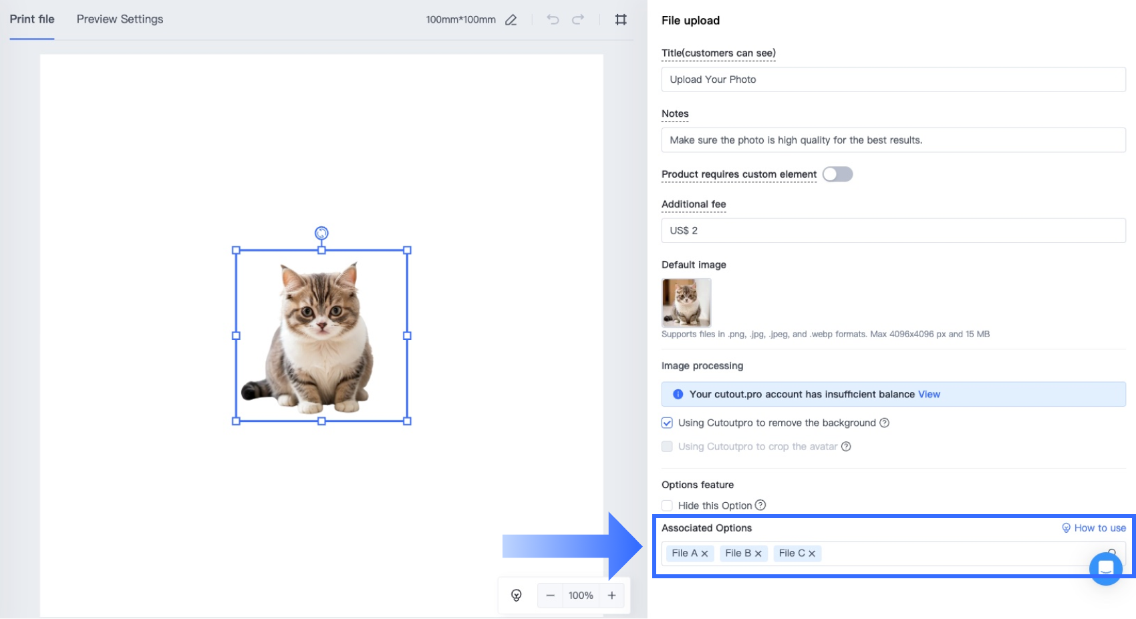This screenshot has width=1136, height=619.
Task: Redo the canvas action
Action: pos(578,19)
